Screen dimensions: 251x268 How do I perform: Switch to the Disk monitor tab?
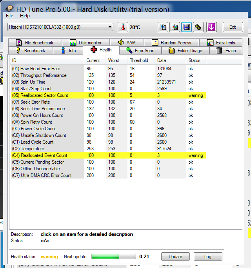tap(86, 42)
